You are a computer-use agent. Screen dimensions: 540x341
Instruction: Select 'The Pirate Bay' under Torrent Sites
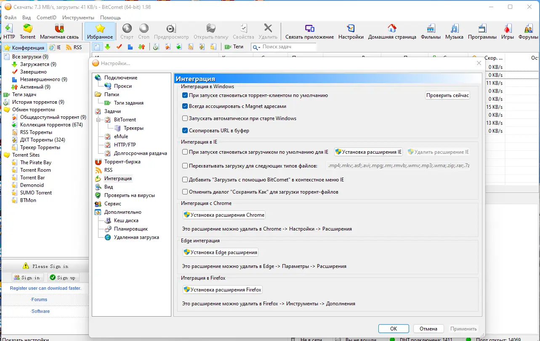pyautogui.click(x=36, y=163)
